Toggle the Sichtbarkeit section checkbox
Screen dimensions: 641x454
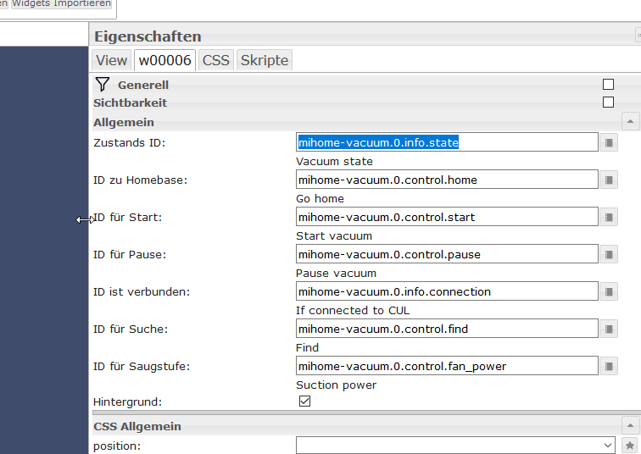coord(608,102)
